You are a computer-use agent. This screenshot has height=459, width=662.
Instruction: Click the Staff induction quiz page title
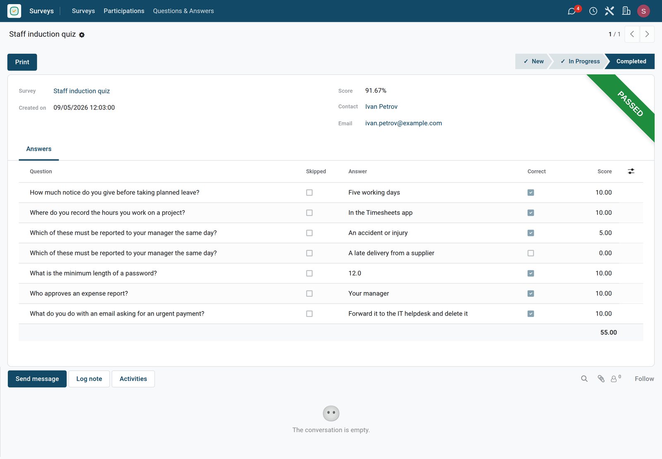click(42, 34)
